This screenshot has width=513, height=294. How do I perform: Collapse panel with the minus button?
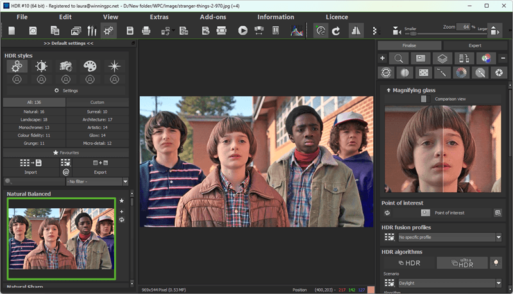pos(503,58)
